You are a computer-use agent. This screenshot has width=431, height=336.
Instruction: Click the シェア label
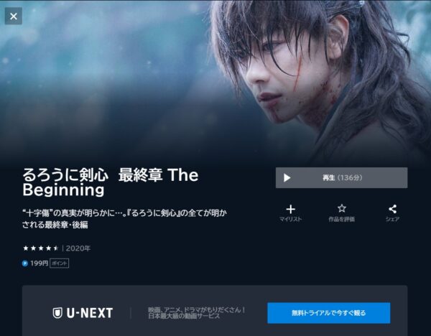[392, 219]
